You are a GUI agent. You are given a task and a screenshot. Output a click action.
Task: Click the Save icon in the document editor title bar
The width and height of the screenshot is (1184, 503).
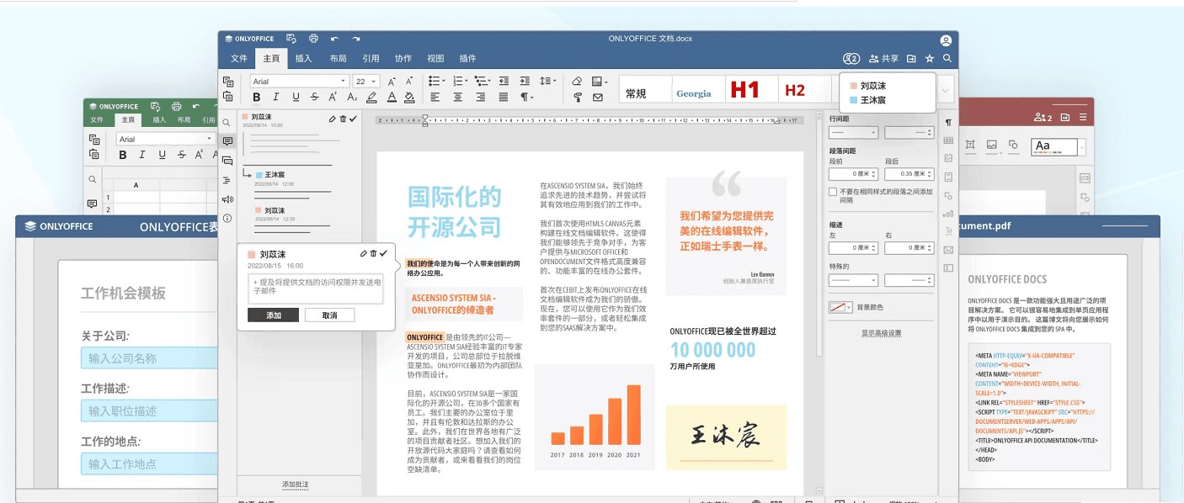point(291,39)
